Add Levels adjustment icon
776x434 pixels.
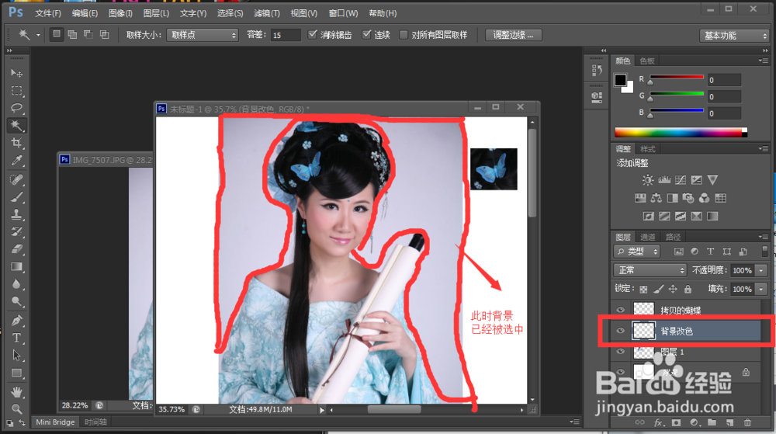pos(664,179)
